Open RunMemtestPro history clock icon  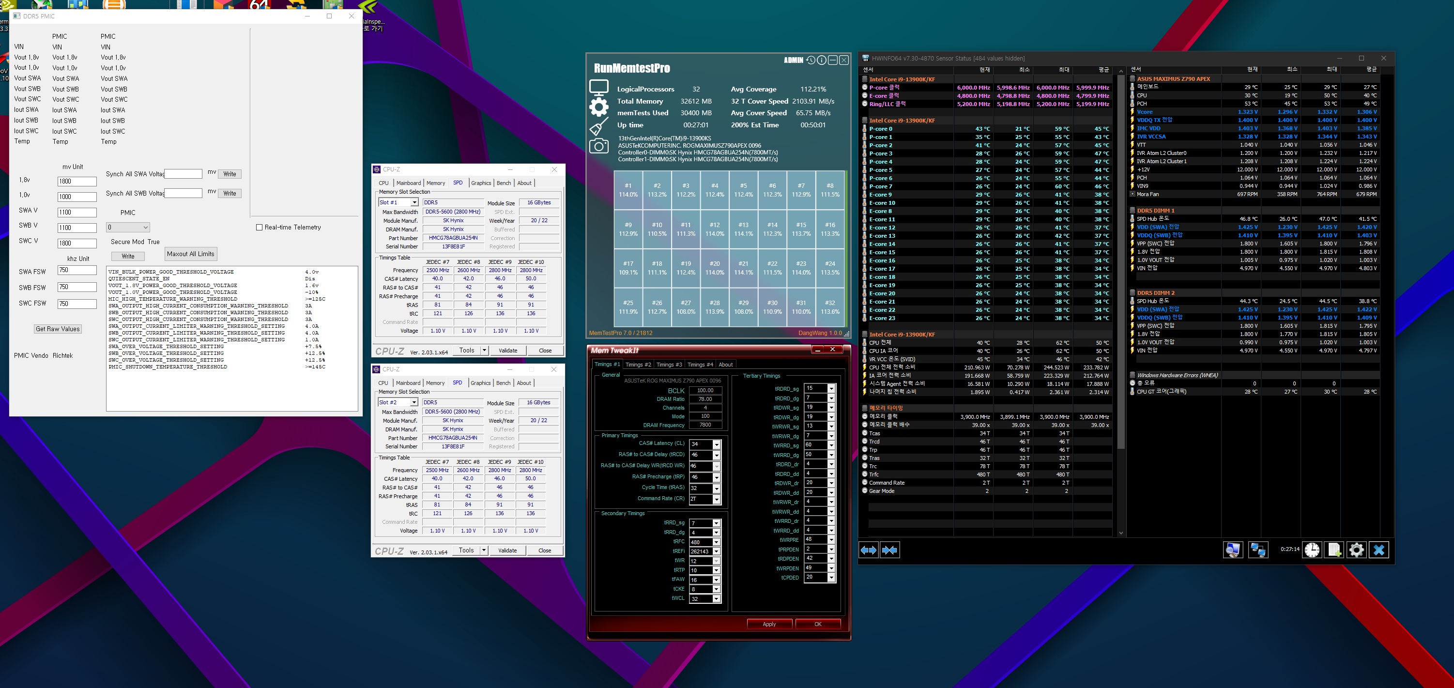coord(811,60)
